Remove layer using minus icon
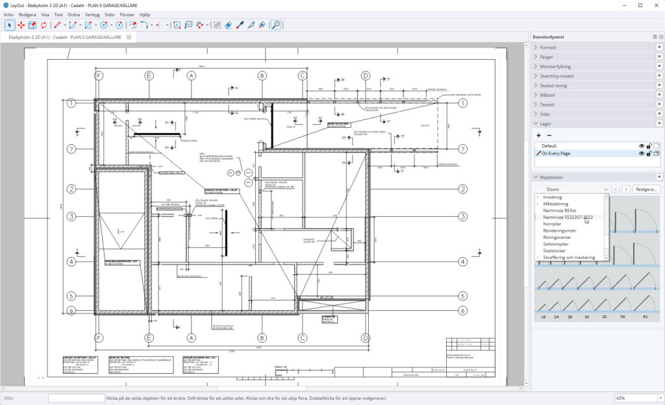The height and width of the screenshot is (405, 665). tap(549, 135)
